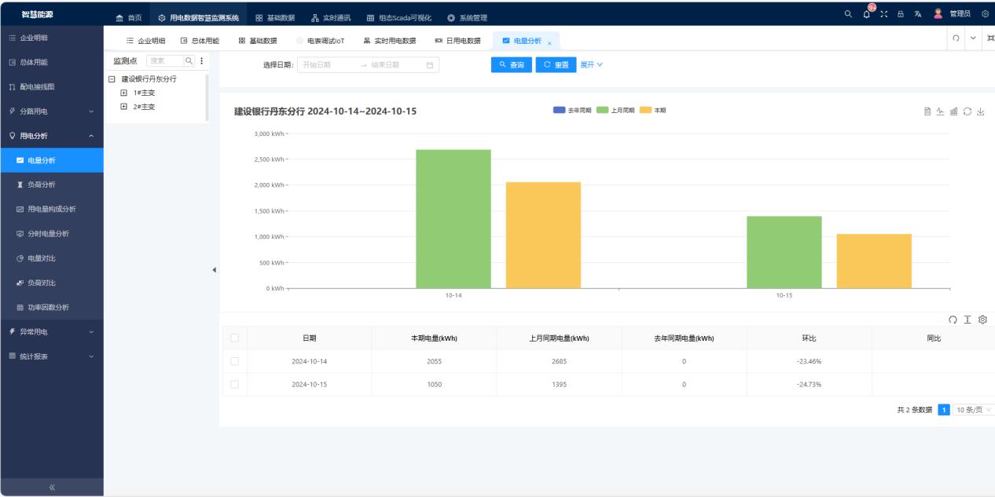
Task: Collapse the monitoring tree panel arrow
Action: 215,271
